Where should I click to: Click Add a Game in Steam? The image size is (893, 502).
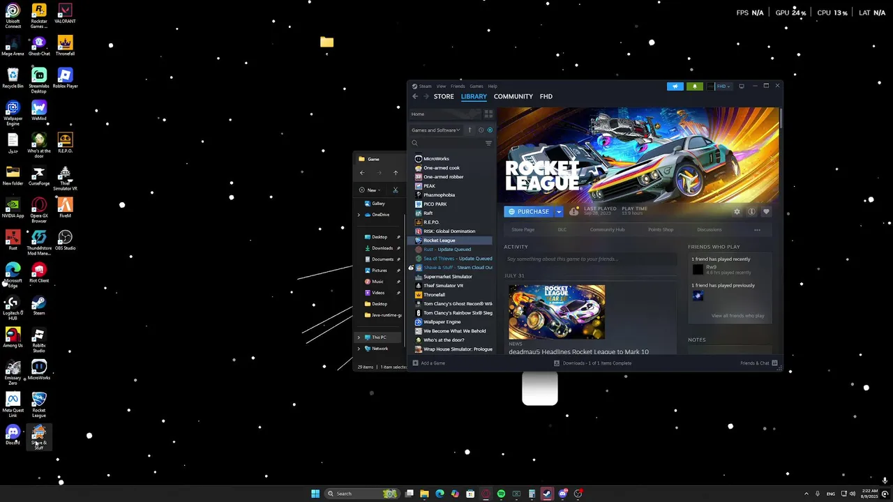pos(429,363)
